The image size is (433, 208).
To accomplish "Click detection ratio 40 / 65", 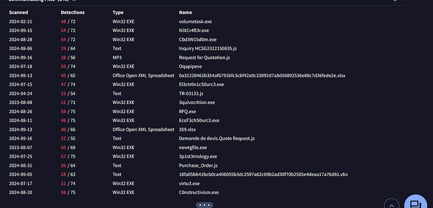I will click(x=68, y=75).
